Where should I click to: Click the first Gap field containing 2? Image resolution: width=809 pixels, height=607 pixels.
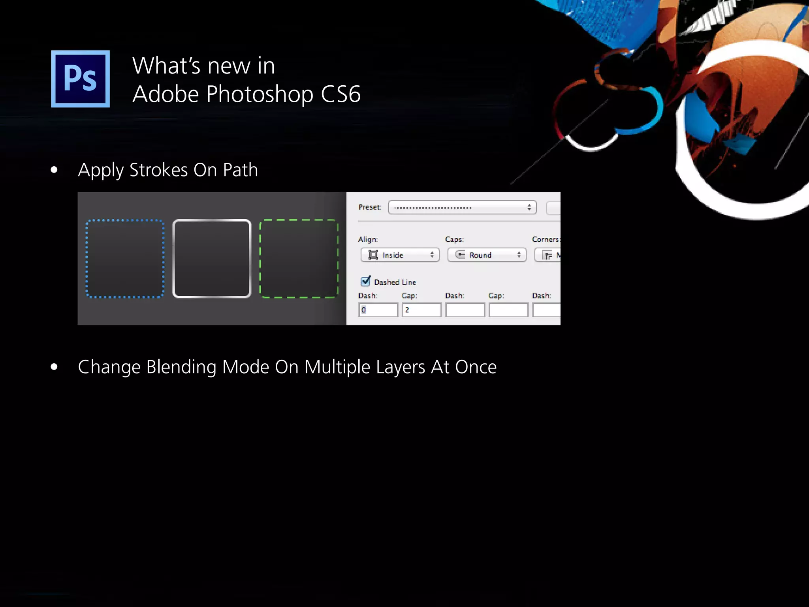click(x=422, y=310)
